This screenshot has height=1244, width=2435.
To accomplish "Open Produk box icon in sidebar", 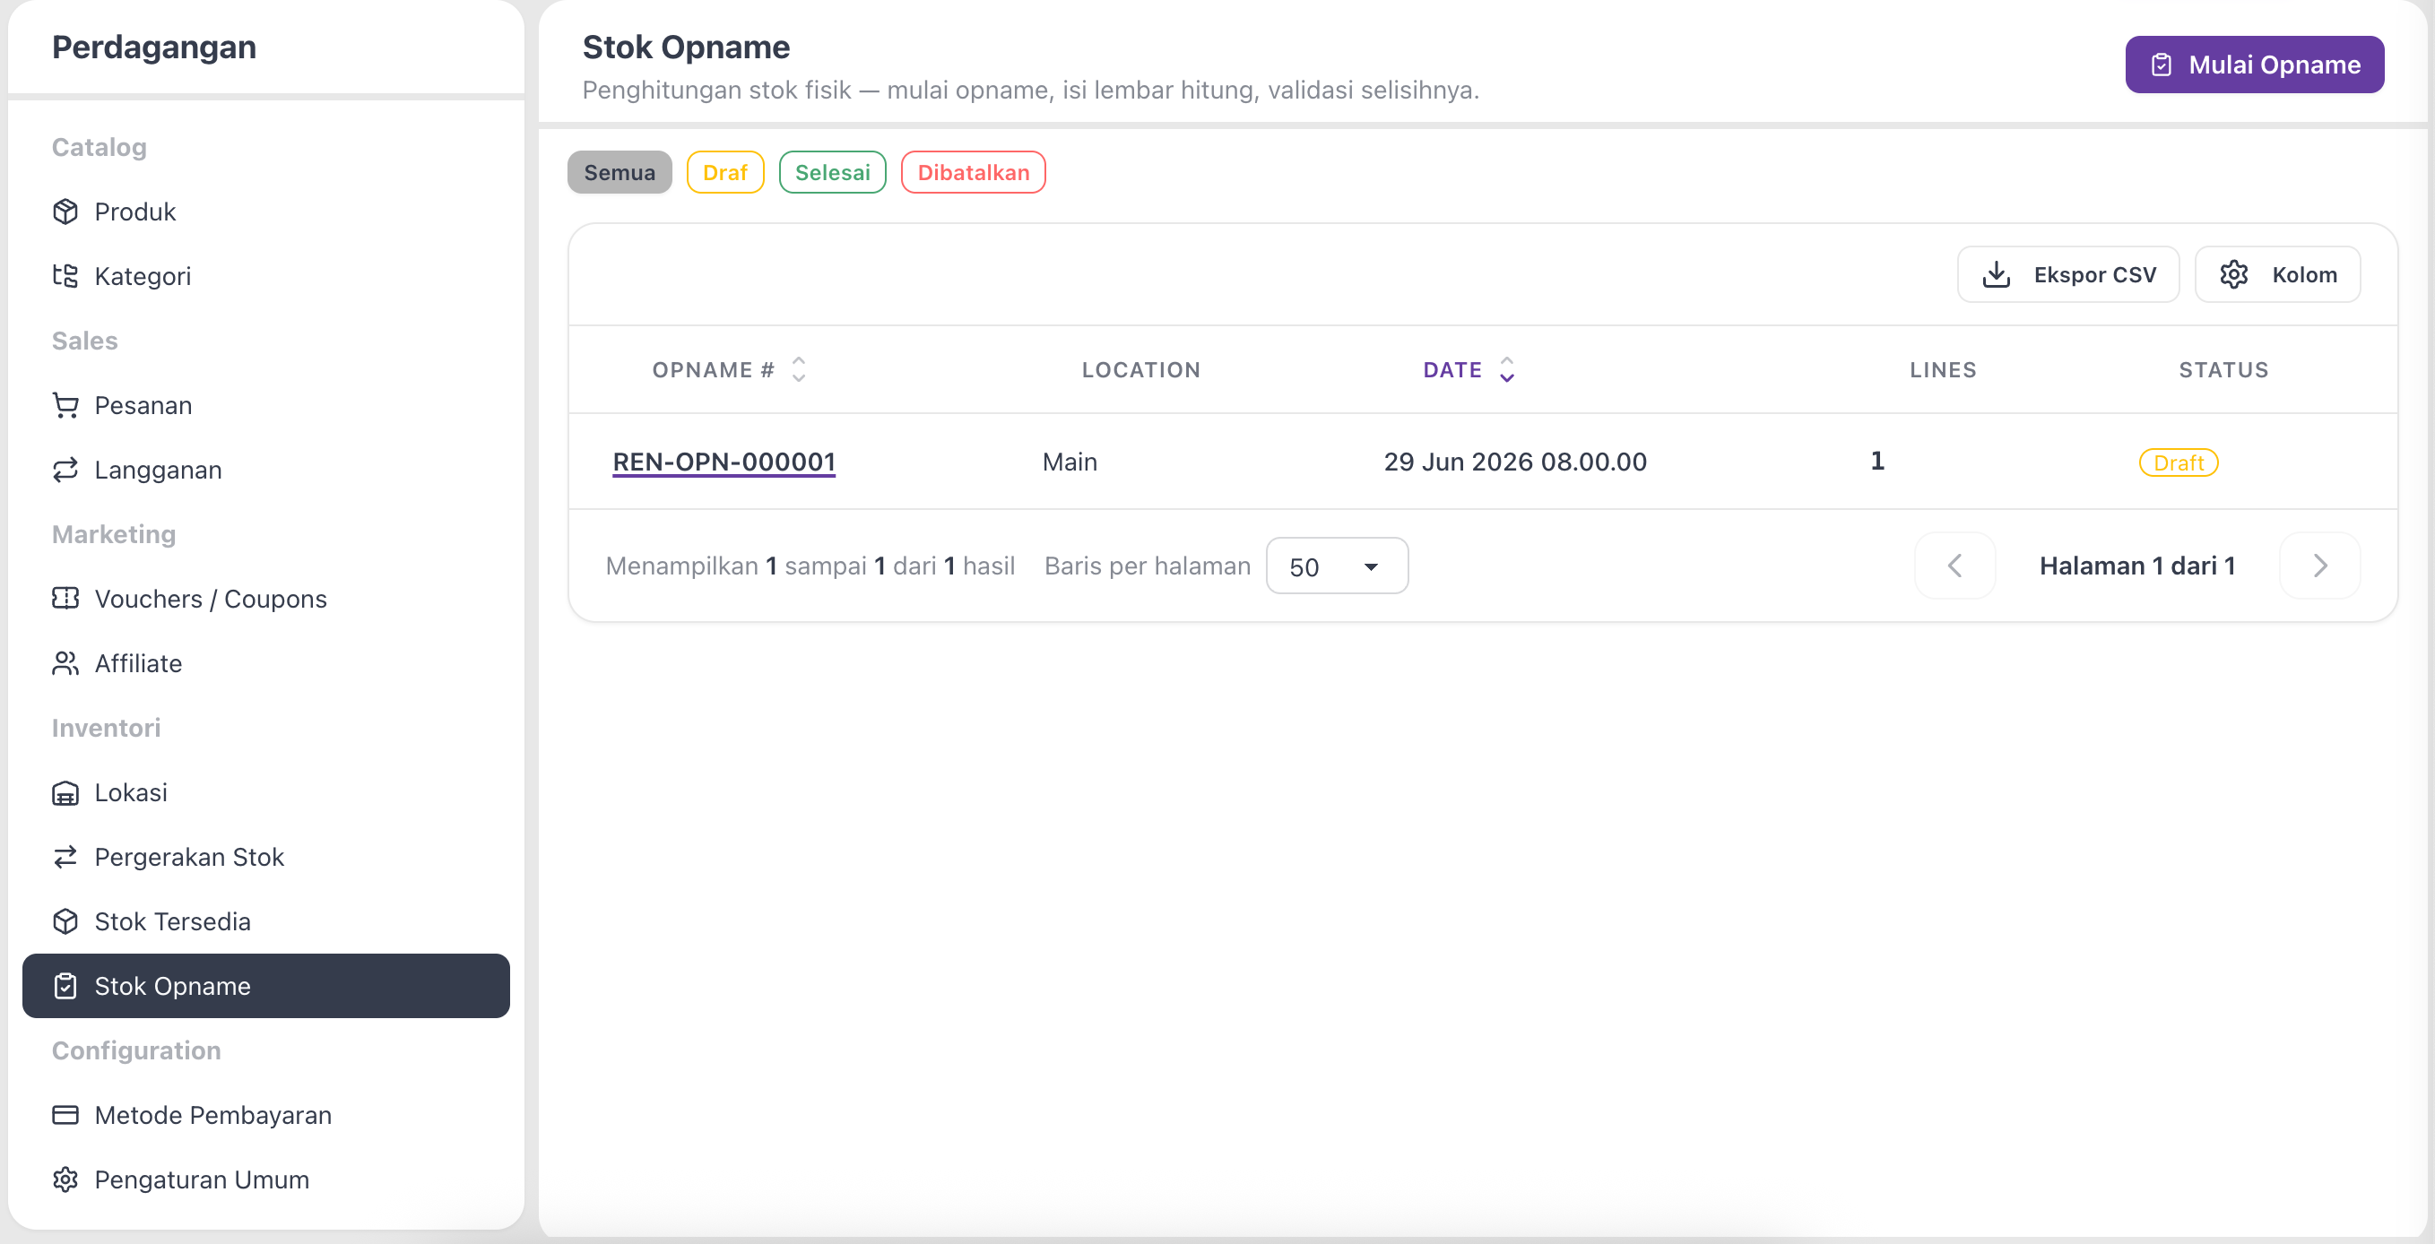I will coord(65,212).
